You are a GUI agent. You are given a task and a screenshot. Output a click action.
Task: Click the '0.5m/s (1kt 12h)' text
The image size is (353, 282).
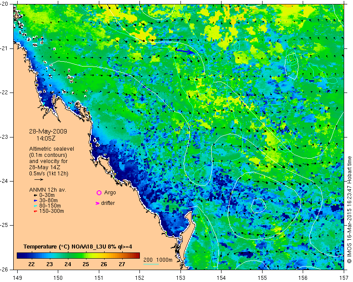click(49, 174)
